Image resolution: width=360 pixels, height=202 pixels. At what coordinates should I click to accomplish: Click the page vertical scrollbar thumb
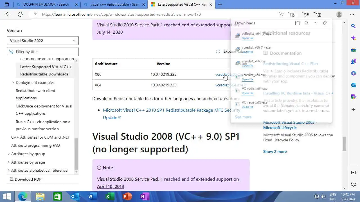pos(344,144)
